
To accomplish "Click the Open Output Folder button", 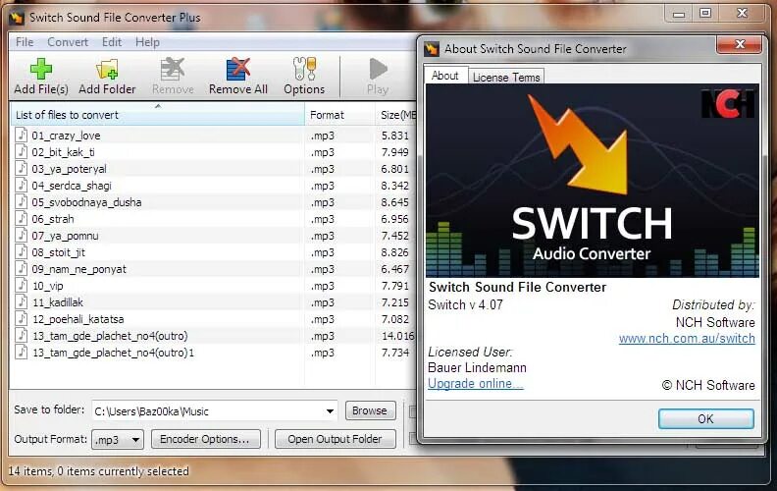I will coord(335,439).
